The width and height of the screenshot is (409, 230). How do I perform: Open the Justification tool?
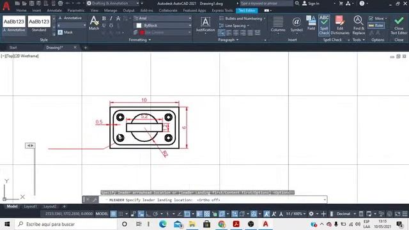tap(205, 25)
